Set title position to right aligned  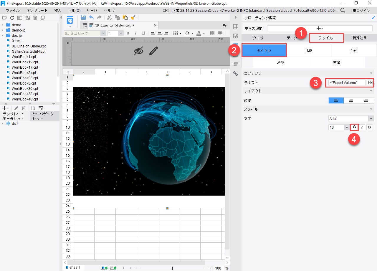click(x=366, y=100)
